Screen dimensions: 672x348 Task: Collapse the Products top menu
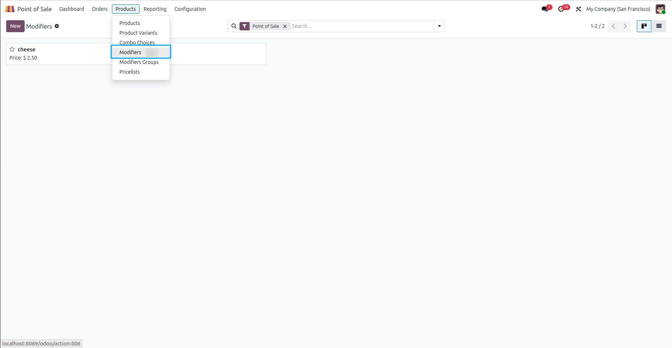[x=126, y=9]
